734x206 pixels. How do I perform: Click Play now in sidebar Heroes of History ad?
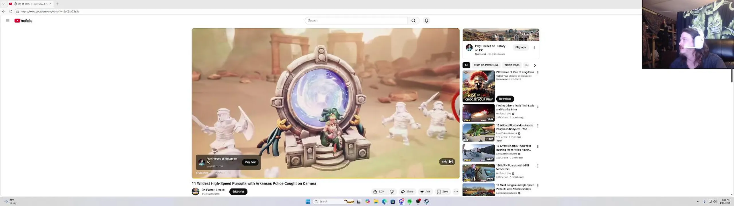[x=521, y=47]
